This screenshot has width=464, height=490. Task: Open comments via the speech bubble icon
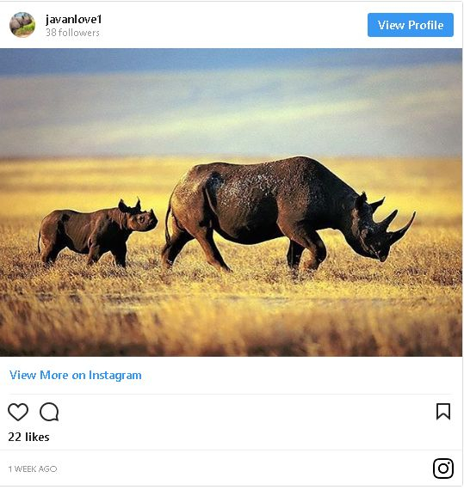point(49,412)
